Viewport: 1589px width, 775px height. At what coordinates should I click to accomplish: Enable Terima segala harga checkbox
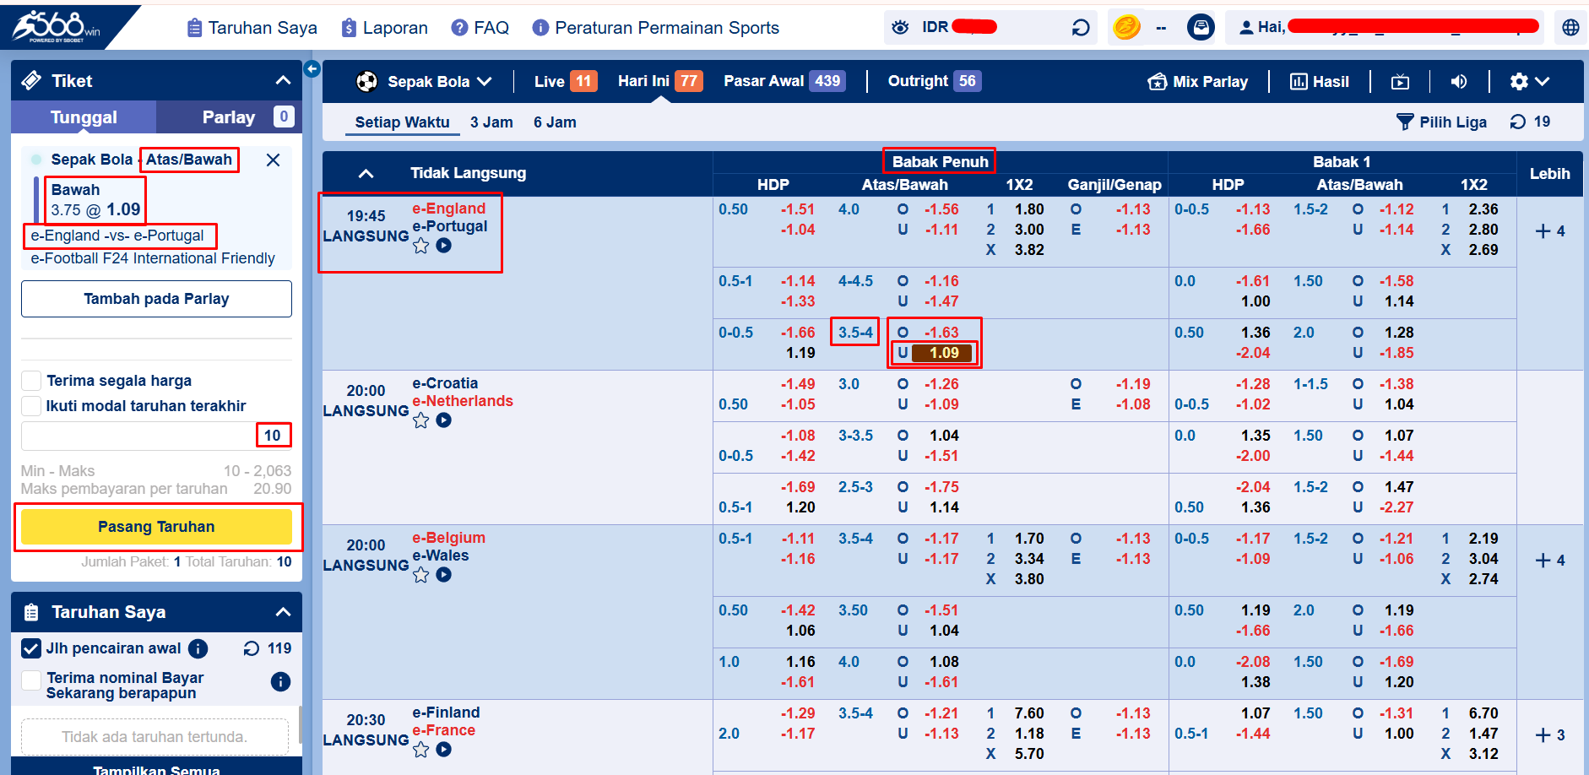[x=31, y=381]
